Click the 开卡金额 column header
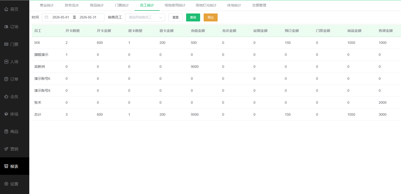This screenshot has width=401, height=194. pyautogui.click(x=104, y=31)
